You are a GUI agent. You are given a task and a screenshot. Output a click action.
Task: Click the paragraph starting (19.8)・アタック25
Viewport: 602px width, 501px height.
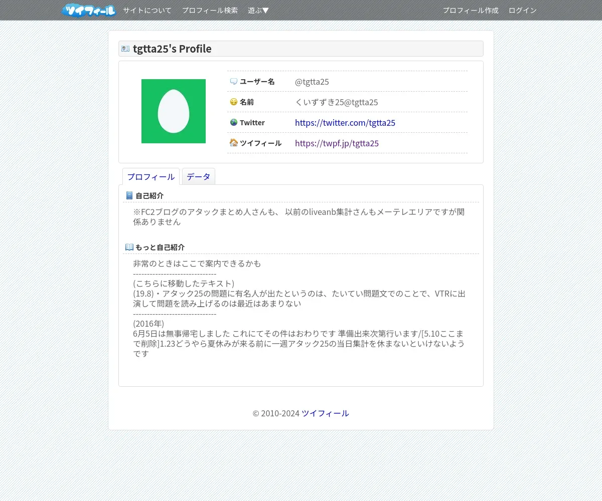click(x=299, y=299)
